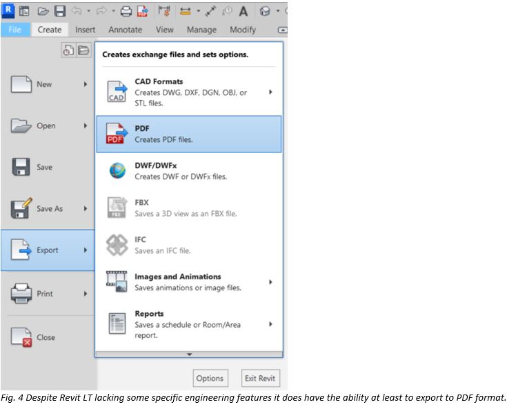Click the scroll-down arrow below export list

coord(189,355)
